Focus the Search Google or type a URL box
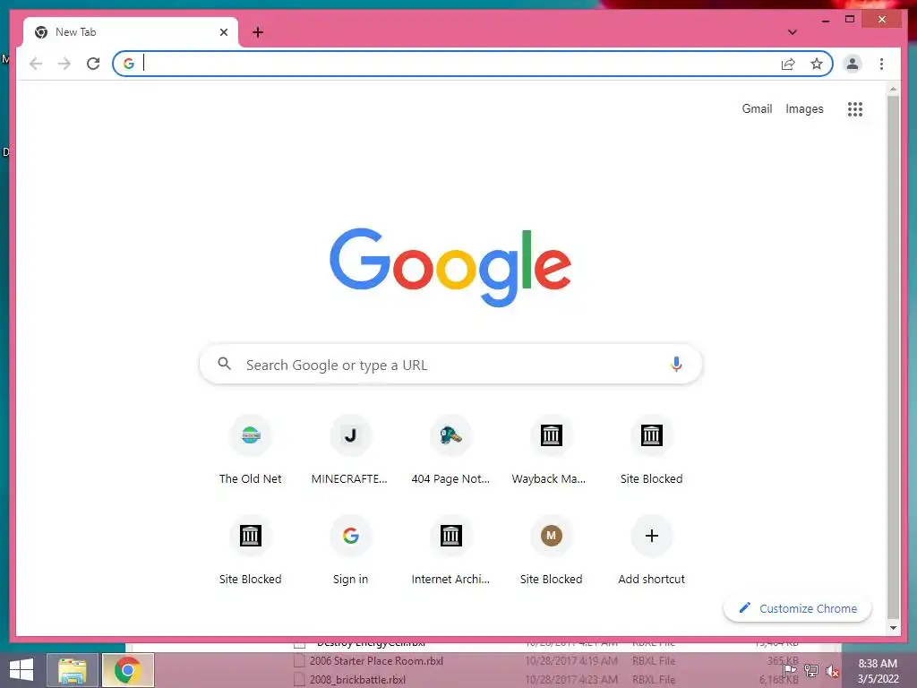This screenshot has width=917, height=688. [450, 365]
